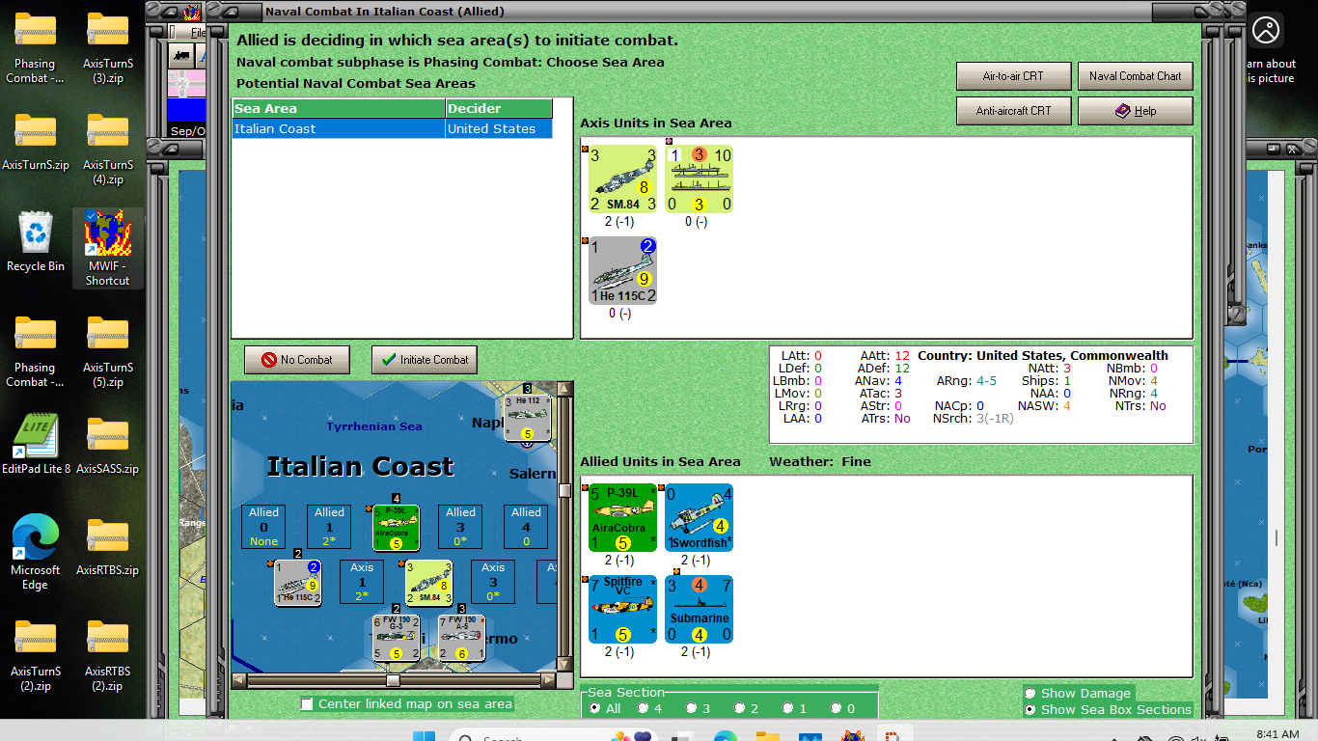The height and width of the screenshot is (741, 1318).
Task: Open EditPad Lite 8 desktop shortcut
Action: coord(36,445)
